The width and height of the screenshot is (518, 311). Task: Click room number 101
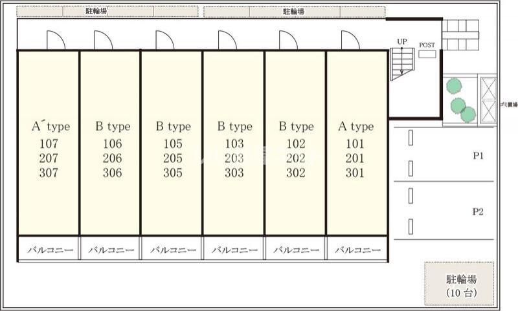click(x=355, y=144)
